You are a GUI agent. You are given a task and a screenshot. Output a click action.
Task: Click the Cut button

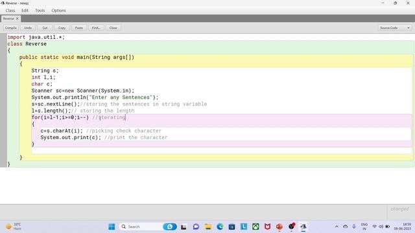pyautogui.click(x=45, y=28)
